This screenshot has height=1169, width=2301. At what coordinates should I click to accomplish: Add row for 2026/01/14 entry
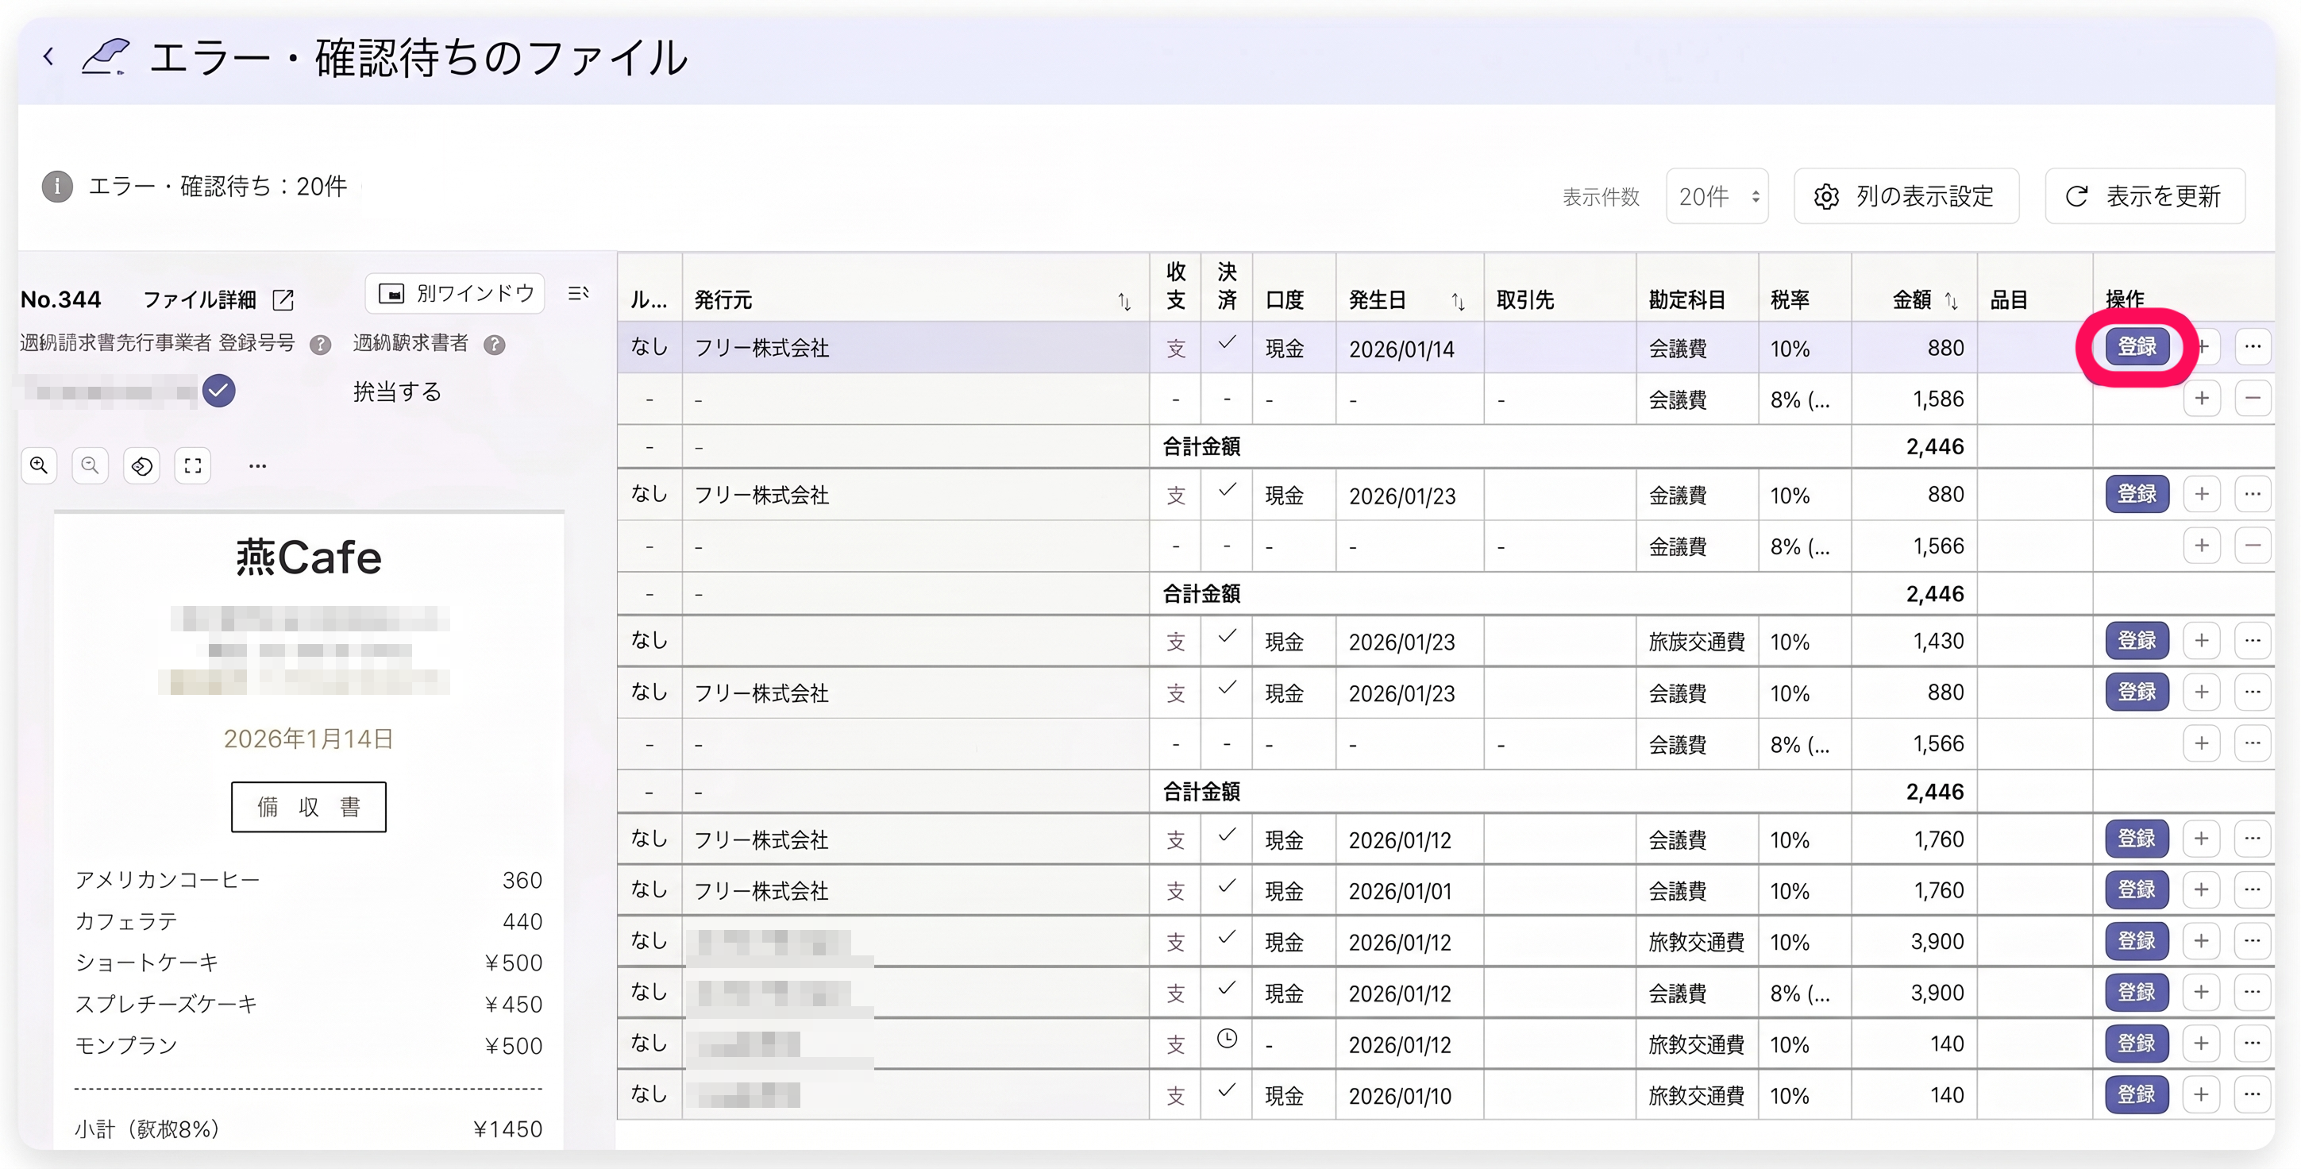(x=2202, y=347)
